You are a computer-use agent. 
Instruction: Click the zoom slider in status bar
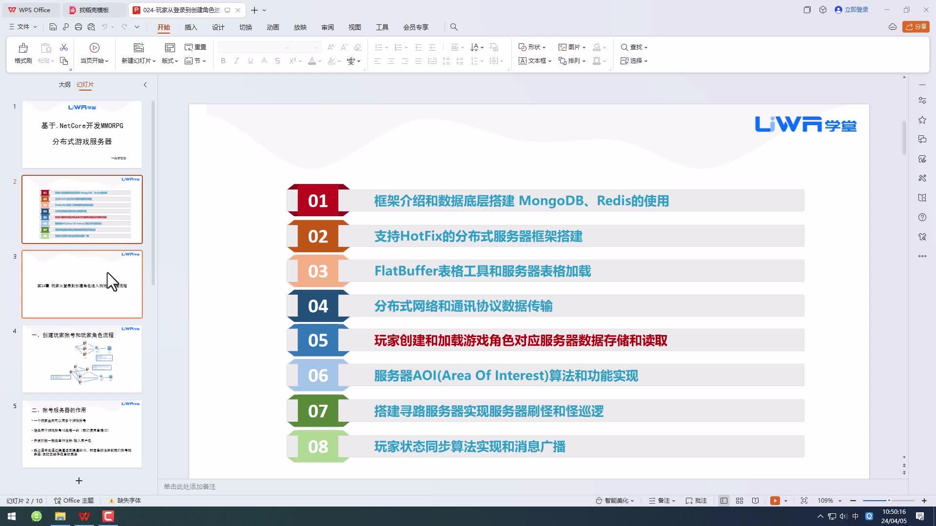(x=888, y=501)
